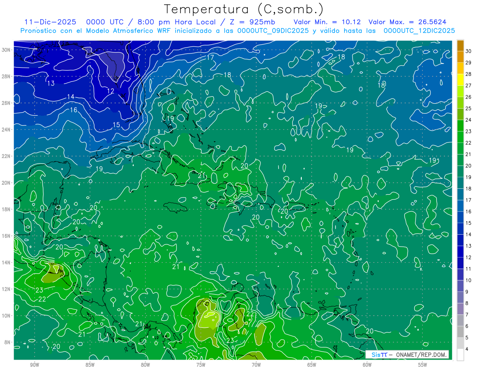Click the '8:00 pm Hora Local' text
Viewport: 479px width, 370px height.
pos(176,22)
